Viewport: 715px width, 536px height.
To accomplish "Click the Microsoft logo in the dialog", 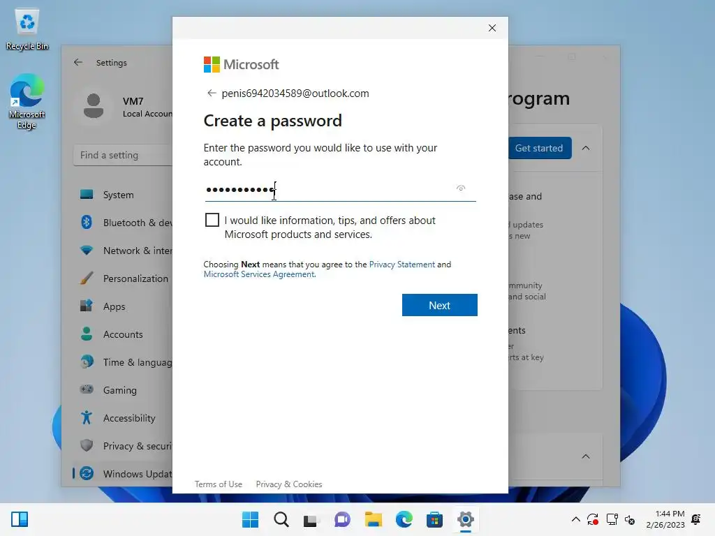I will (241, 65).
